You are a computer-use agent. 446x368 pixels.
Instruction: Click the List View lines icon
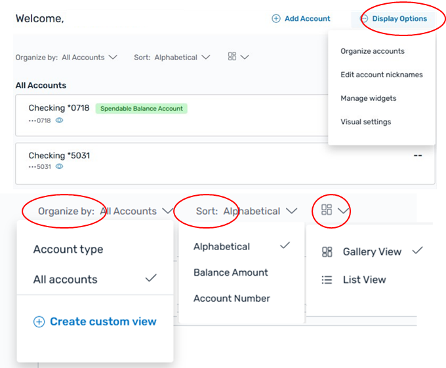coord(327,280)
